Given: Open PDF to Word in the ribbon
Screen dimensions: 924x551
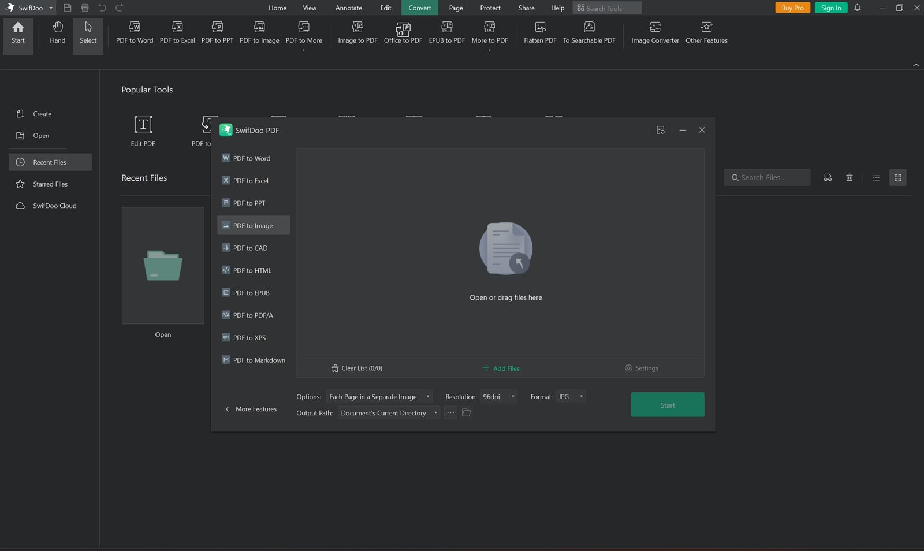Looking at the screenshot, I should 135,33.
